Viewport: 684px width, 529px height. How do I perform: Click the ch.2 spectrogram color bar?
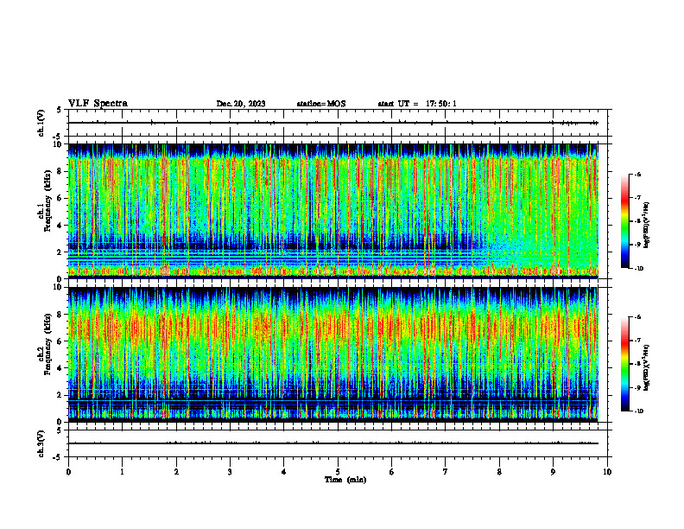tap(625, 364)
